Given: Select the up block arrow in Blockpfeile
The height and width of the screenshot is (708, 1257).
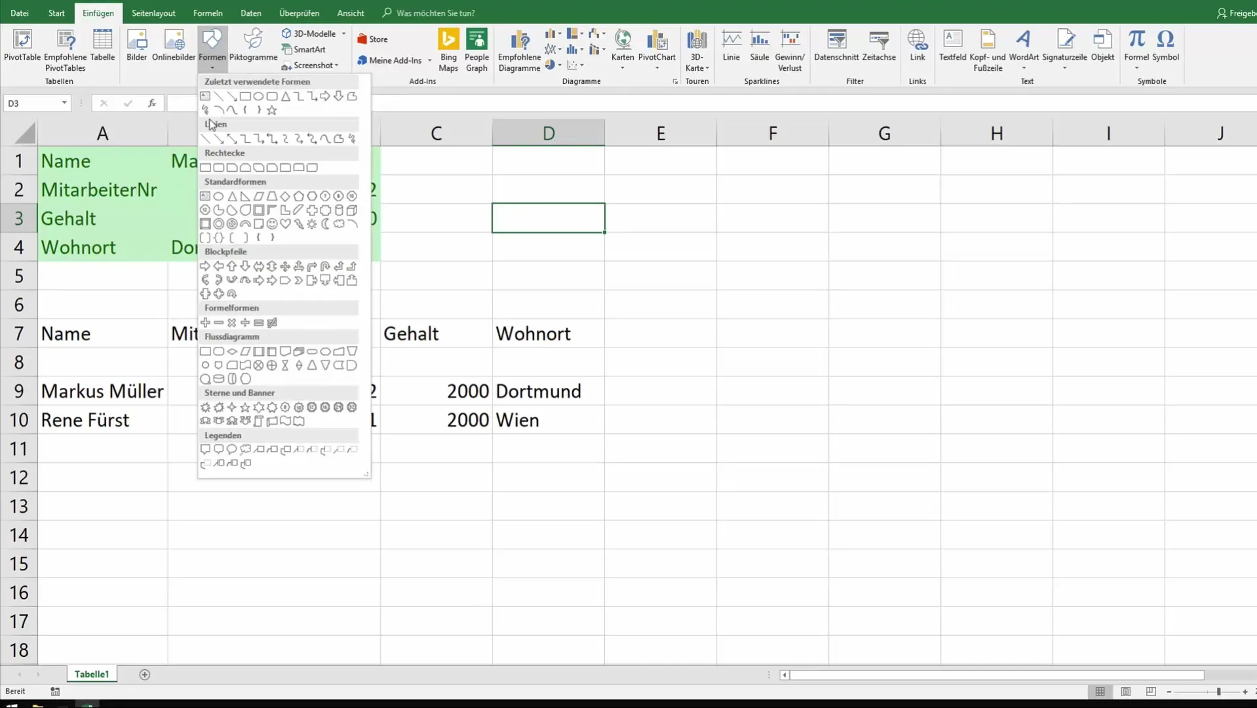Looking at the screenshot, I should [232, 266].
